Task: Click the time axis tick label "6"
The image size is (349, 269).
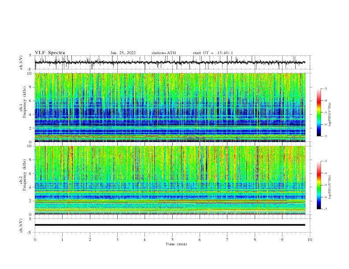Action: pyautogui.click(x=200, y=240)
